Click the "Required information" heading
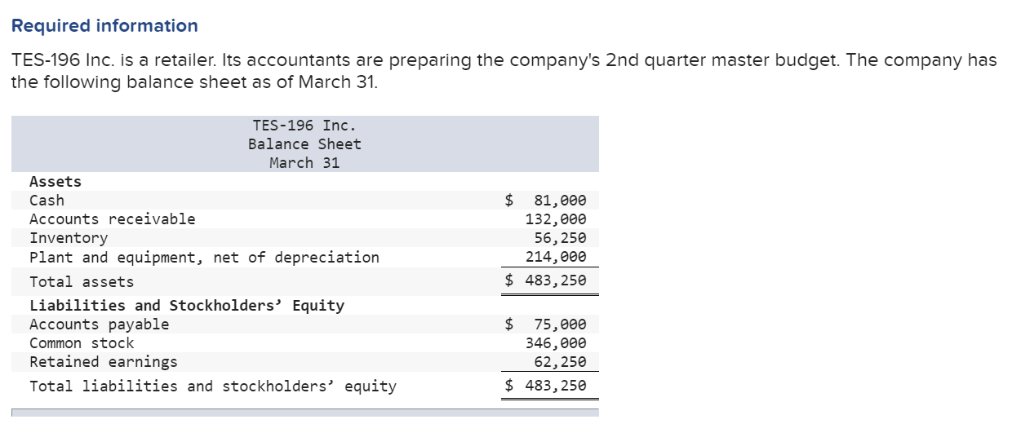 tap(104, 26)
